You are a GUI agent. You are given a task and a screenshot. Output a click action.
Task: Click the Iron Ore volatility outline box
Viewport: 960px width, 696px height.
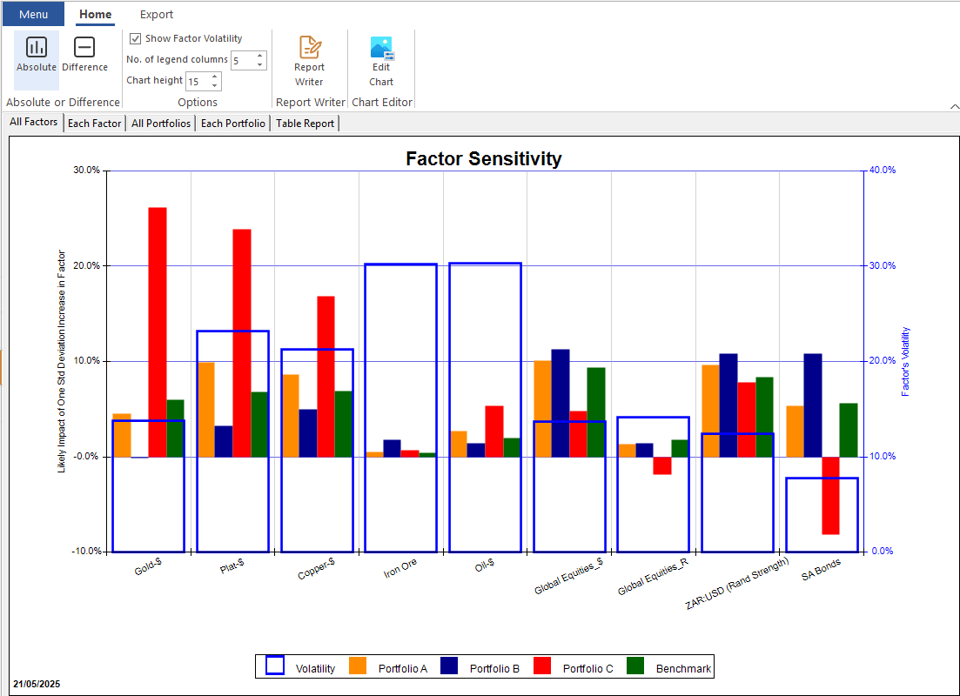pos(400,408)
